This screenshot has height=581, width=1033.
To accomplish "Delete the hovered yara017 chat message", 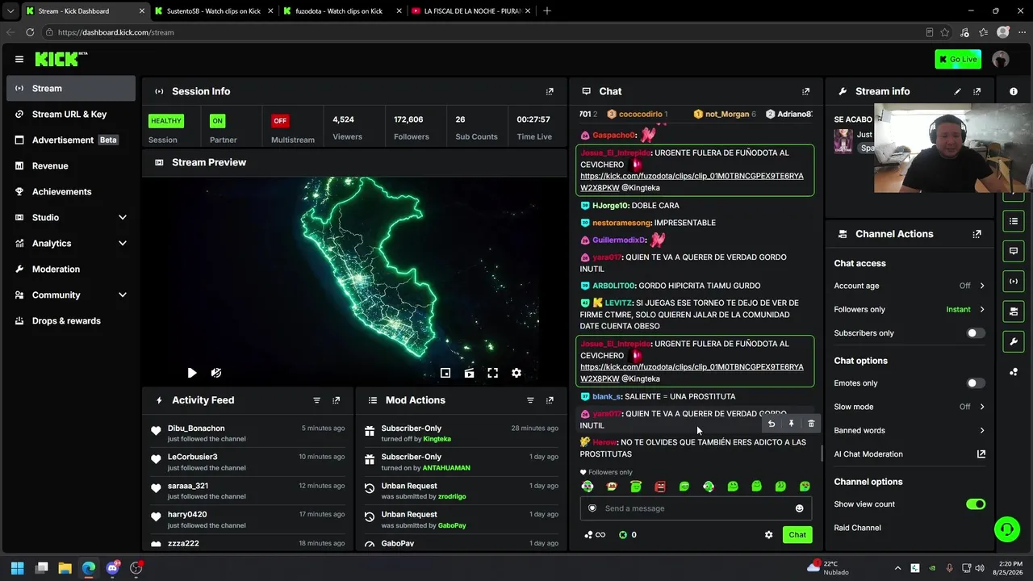I will (x=811, y=424).
